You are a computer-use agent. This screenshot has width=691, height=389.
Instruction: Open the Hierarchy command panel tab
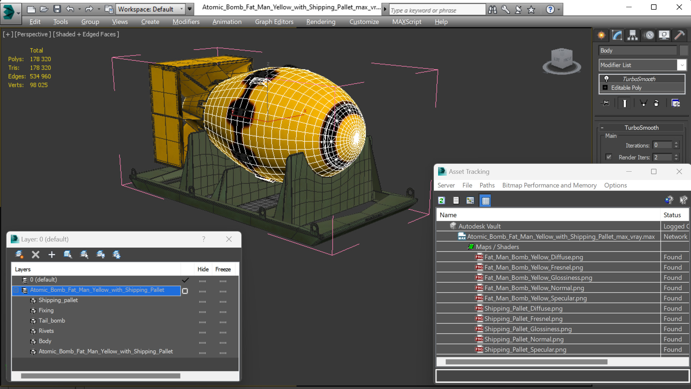coord(633,35)
